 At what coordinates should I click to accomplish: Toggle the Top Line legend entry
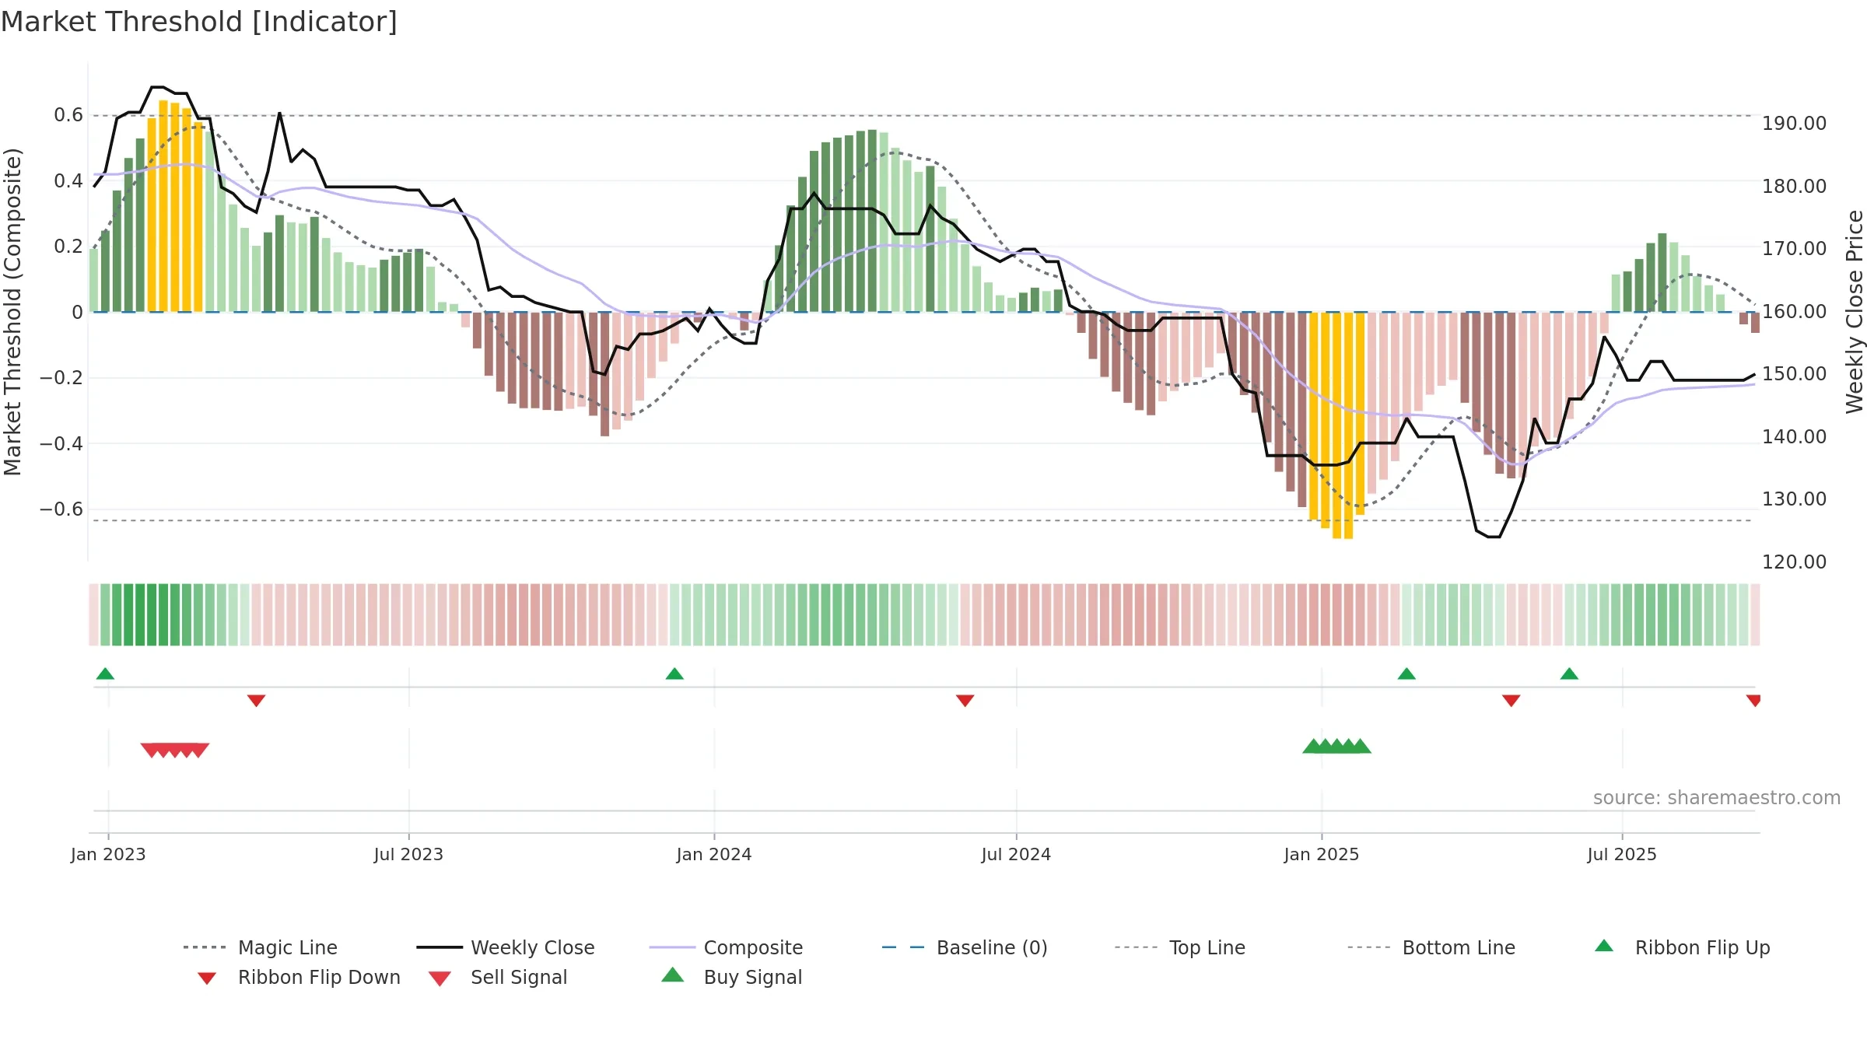pyautogui.click(x=1179, y=947)
